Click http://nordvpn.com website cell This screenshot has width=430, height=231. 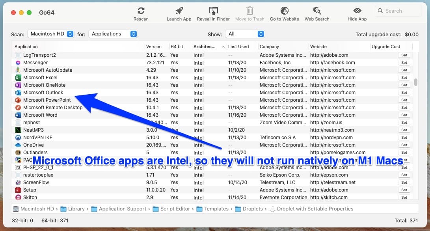pyautogui.click(x=331, y=138)
